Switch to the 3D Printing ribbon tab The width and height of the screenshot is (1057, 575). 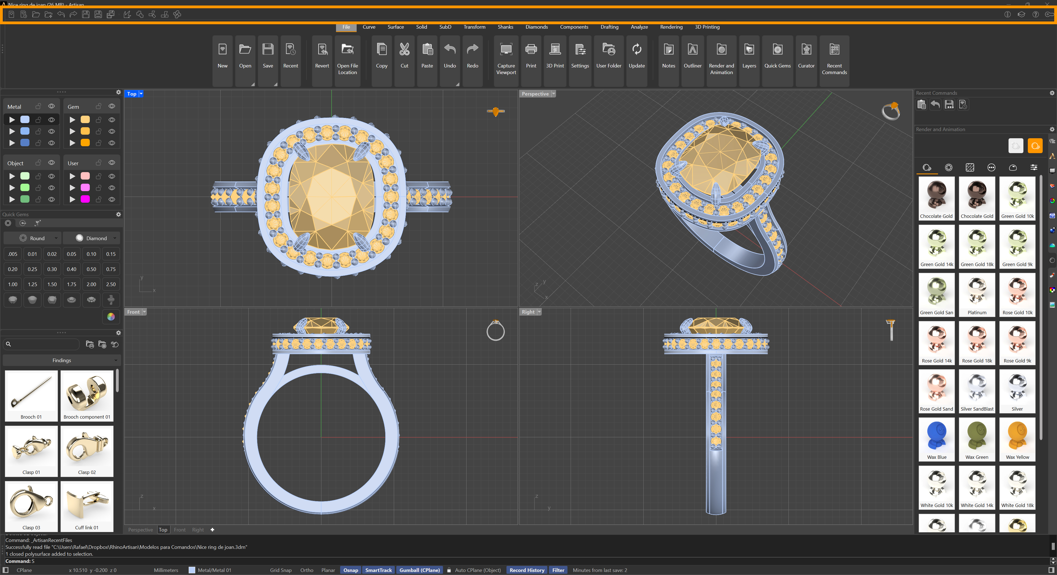tap(707, 27)
